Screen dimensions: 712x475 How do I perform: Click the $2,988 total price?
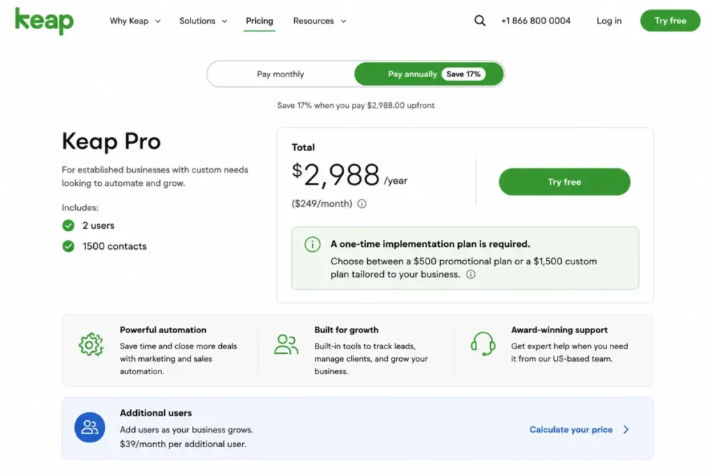pos(336,175)
